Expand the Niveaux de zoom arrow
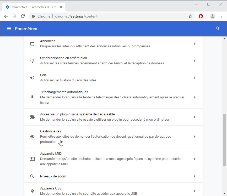 click(195, 176)
